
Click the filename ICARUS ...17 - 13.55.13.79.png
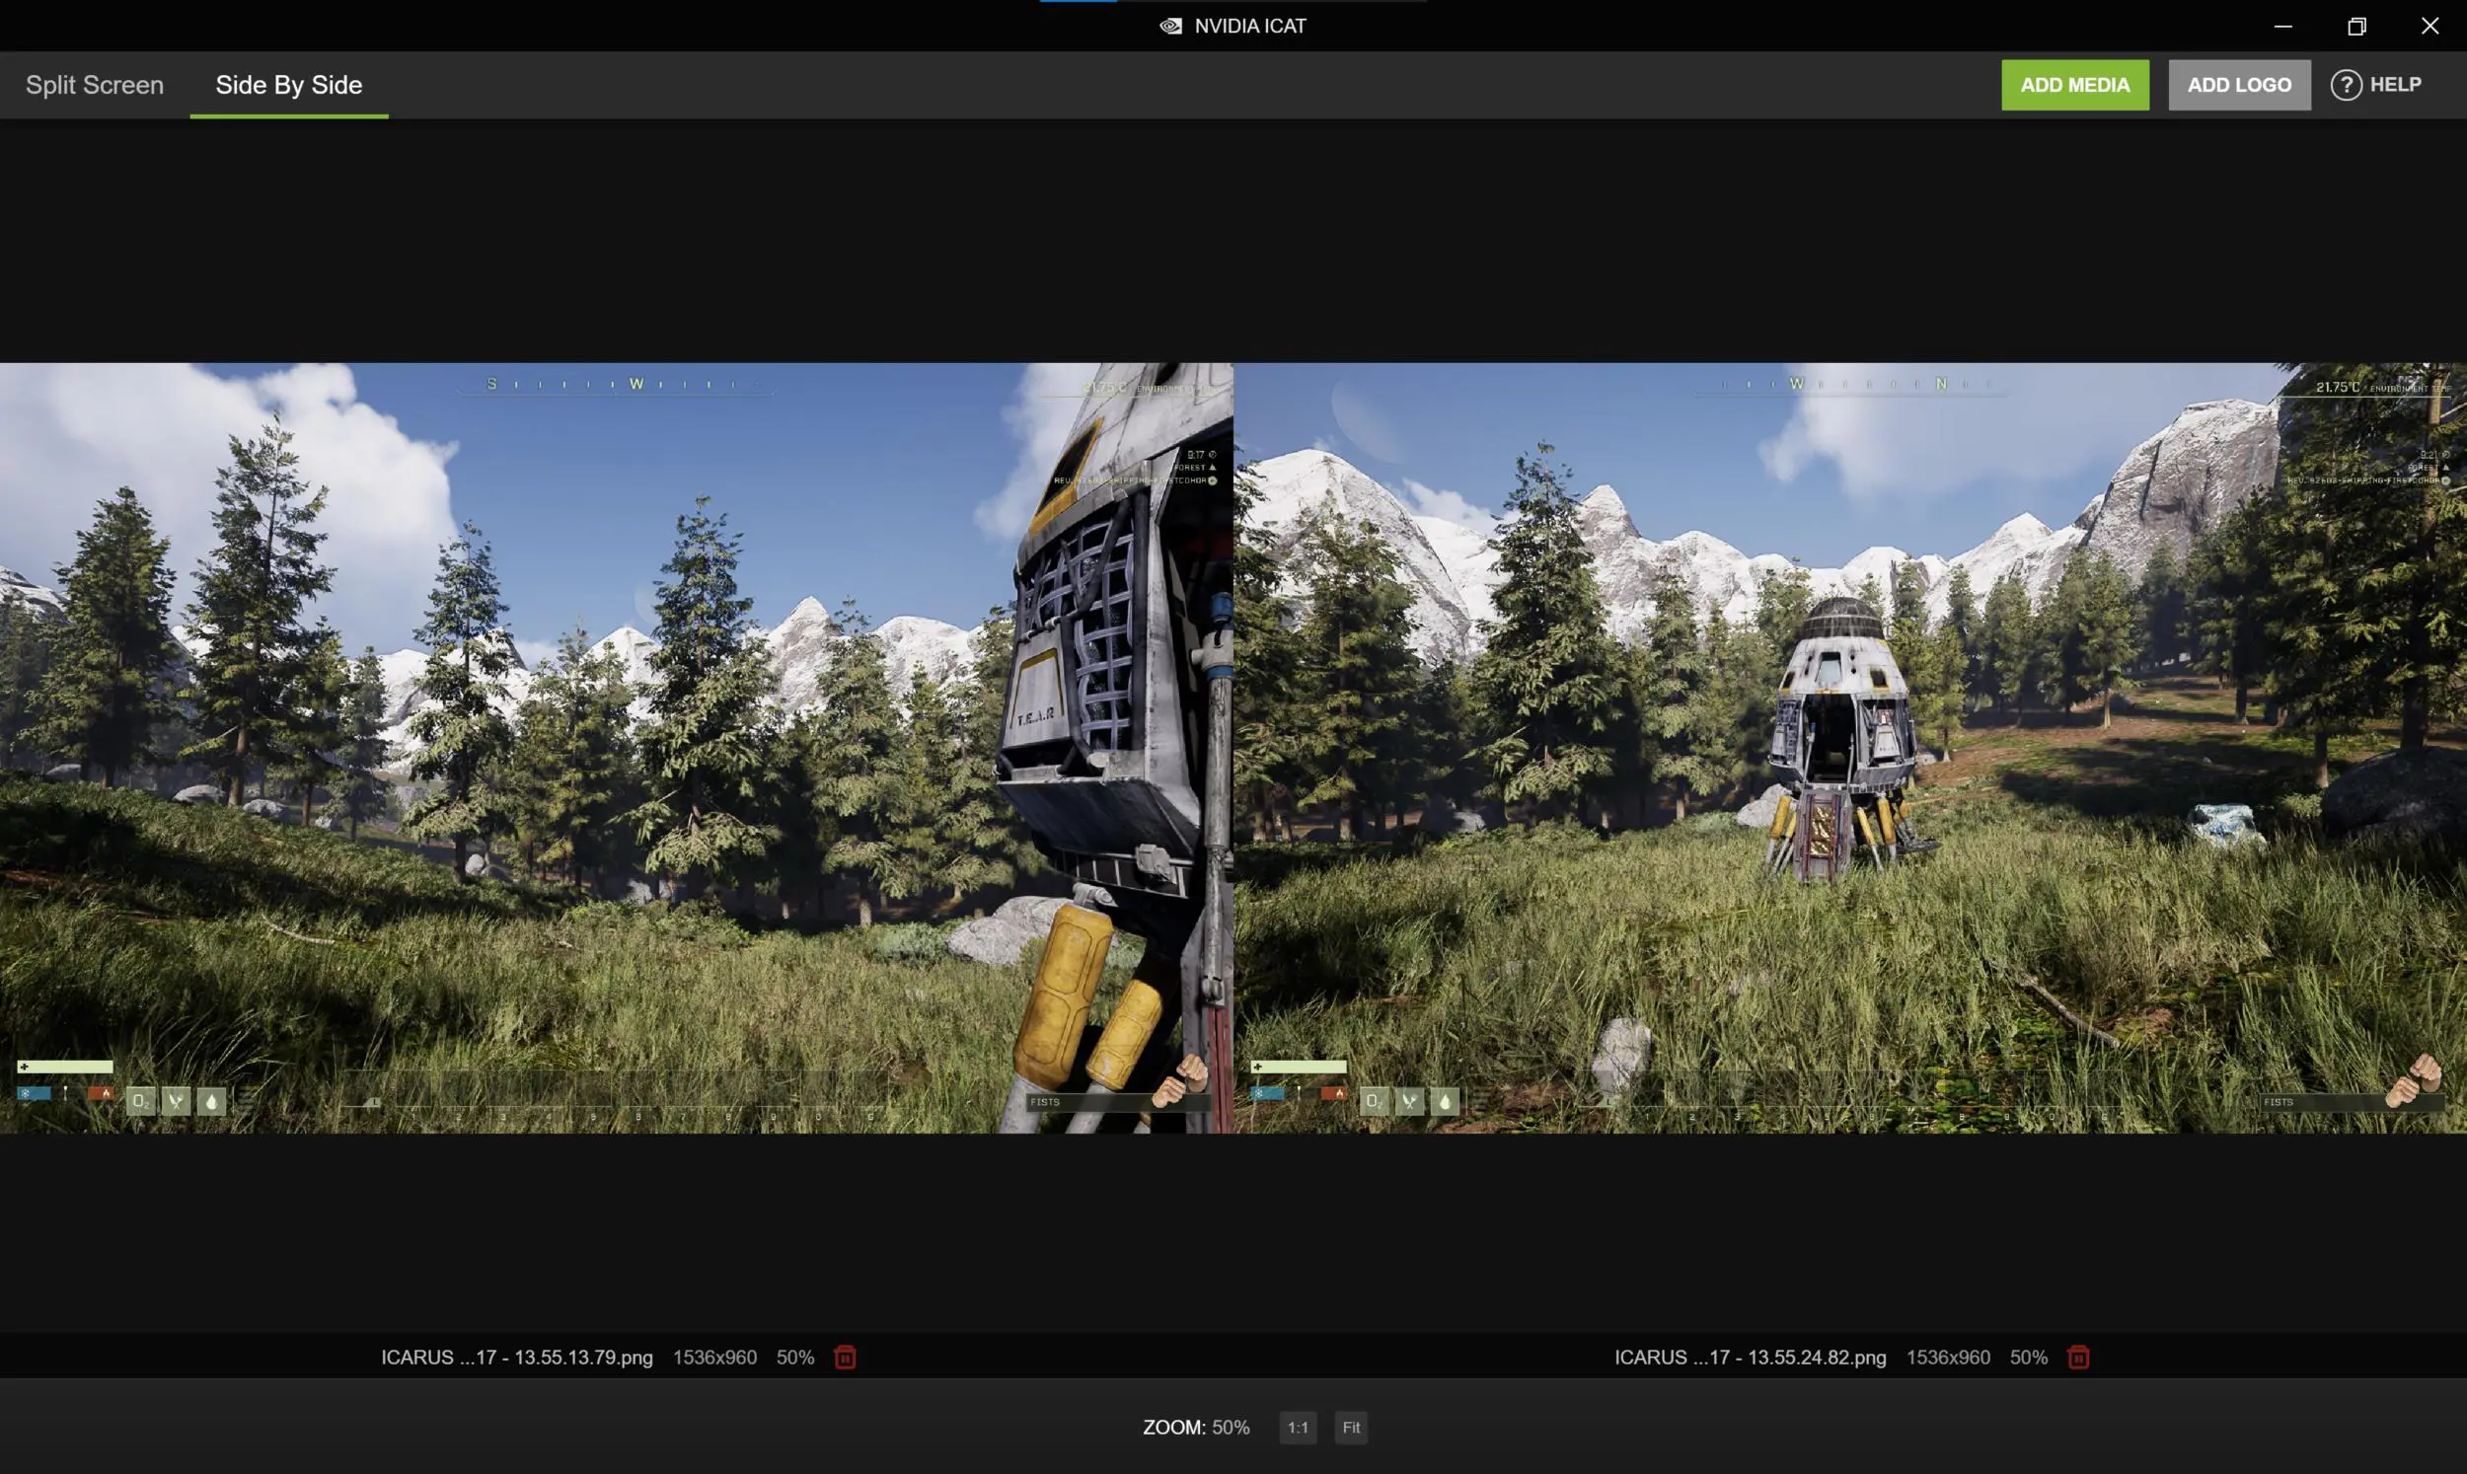[516, 1357]
